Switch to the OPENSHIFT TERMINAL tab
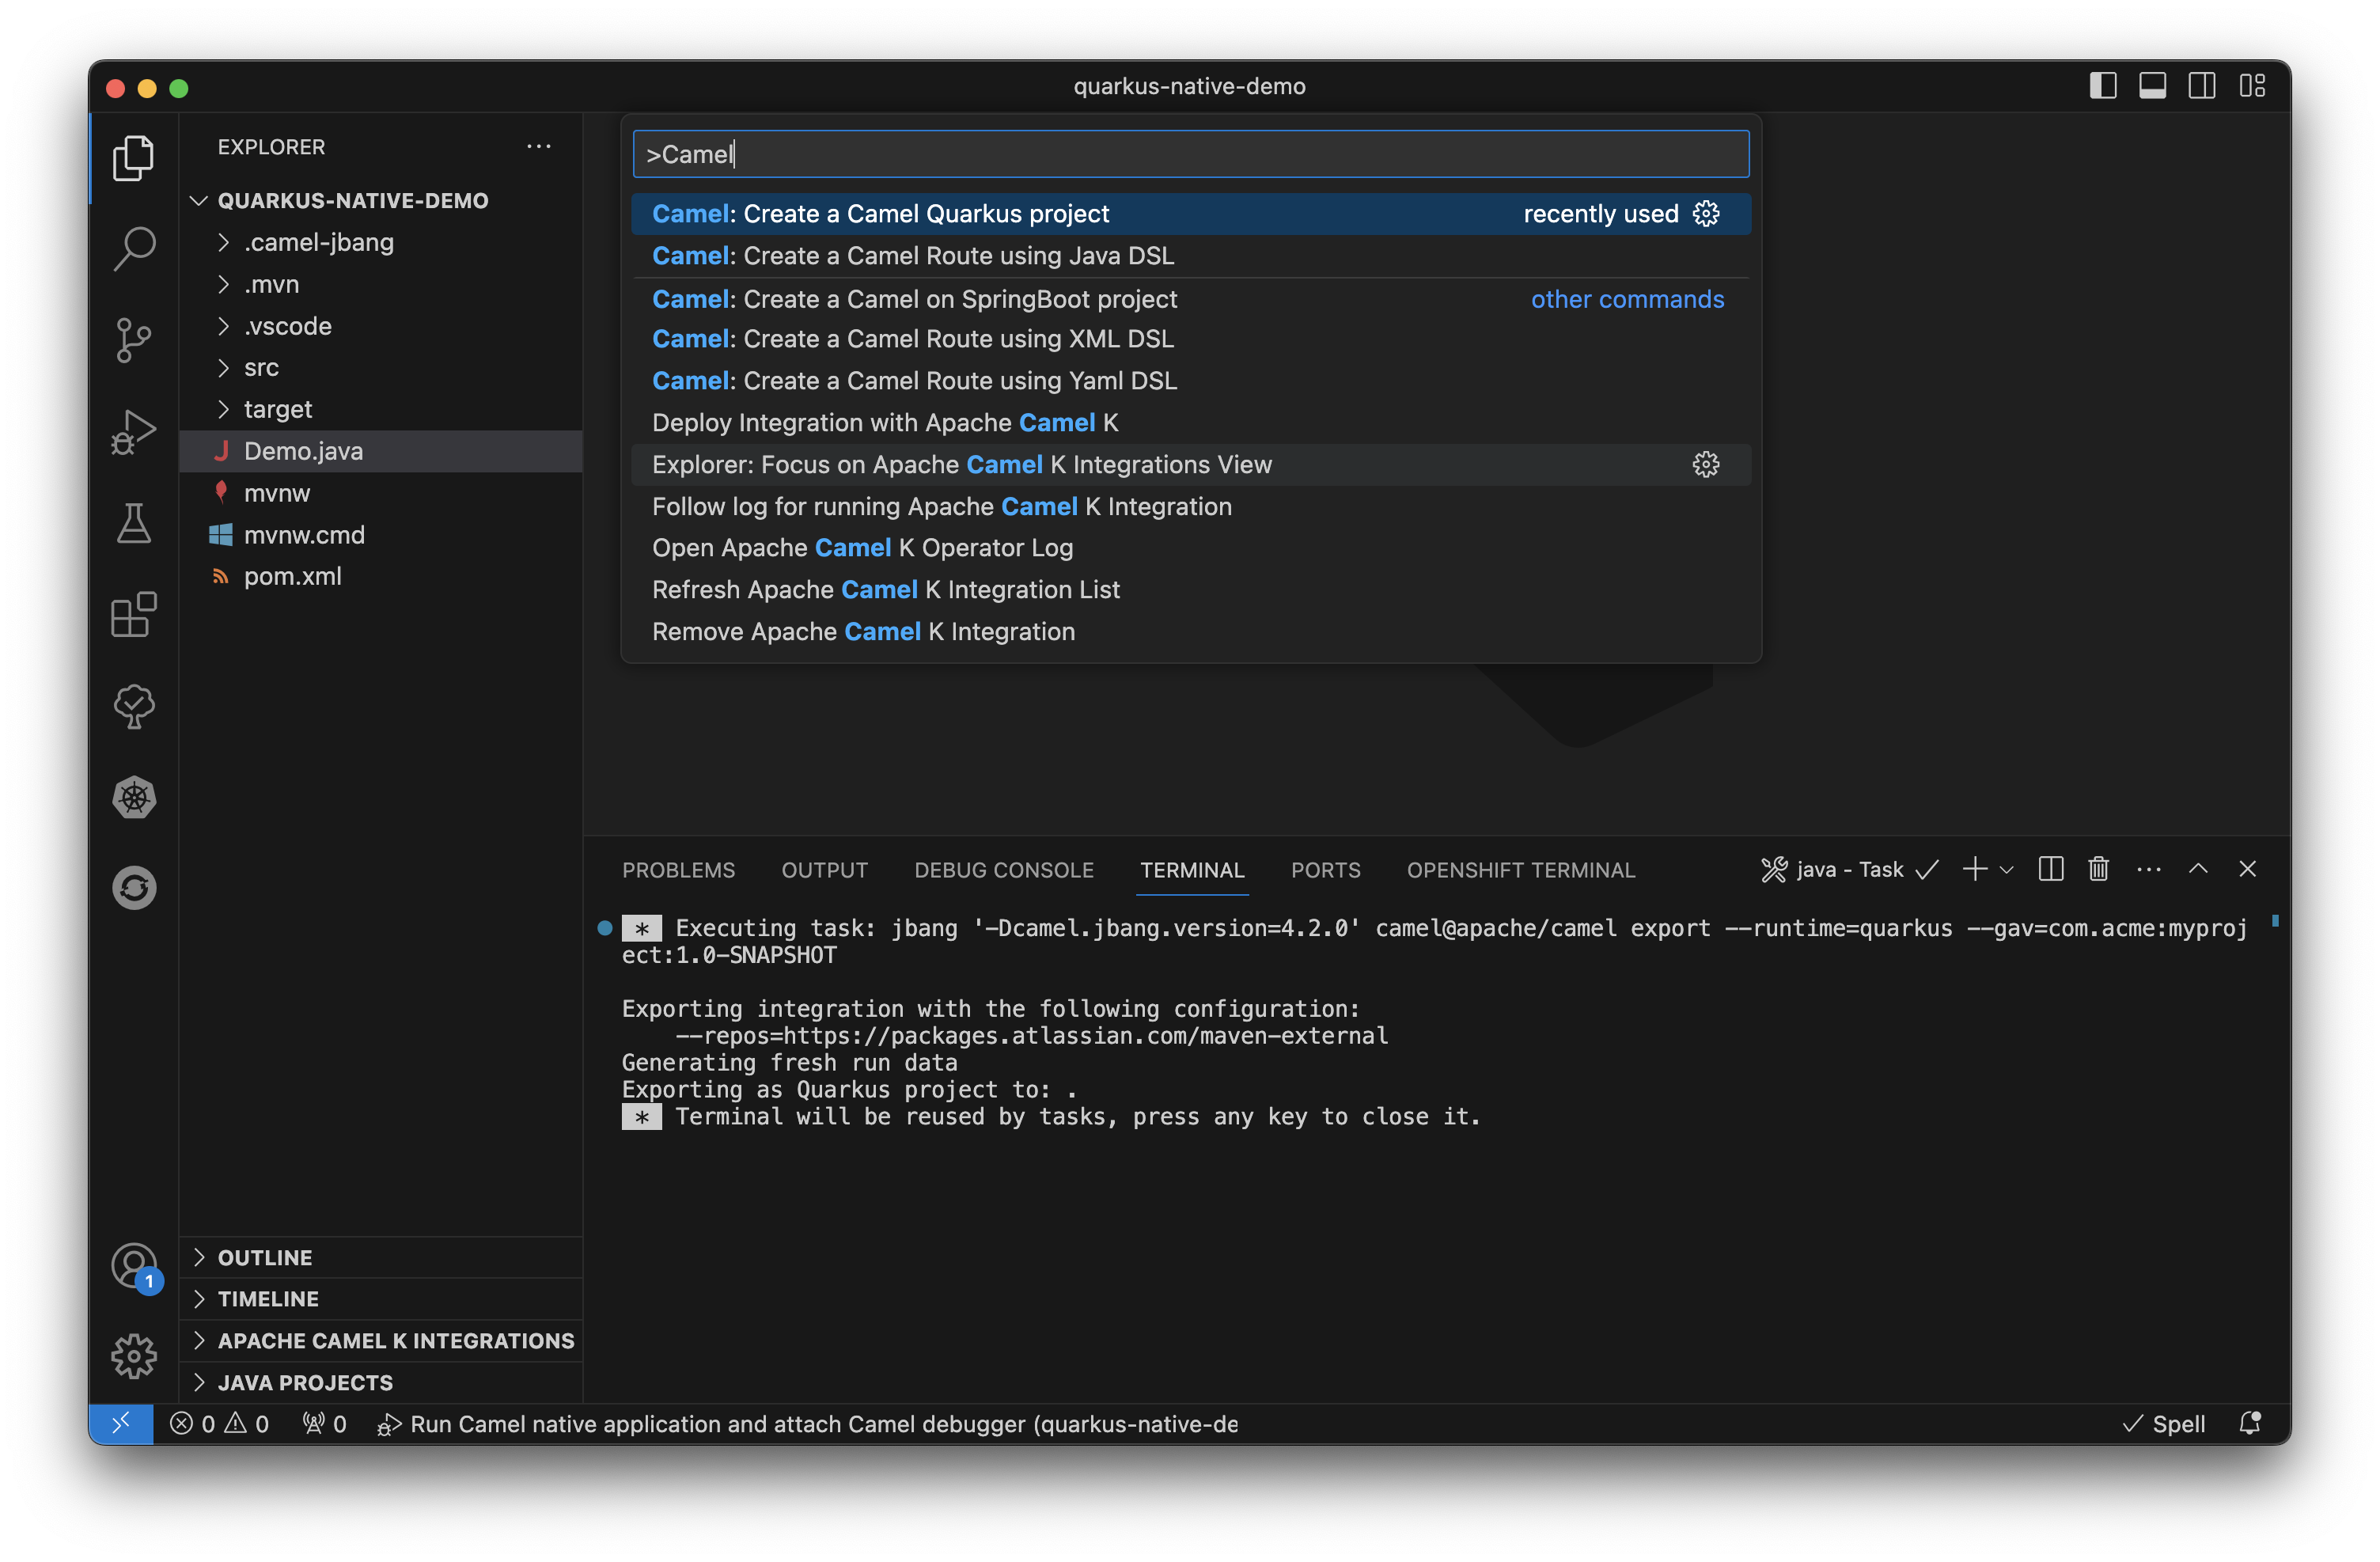 pyautogui.click(x=1521, y=870)
